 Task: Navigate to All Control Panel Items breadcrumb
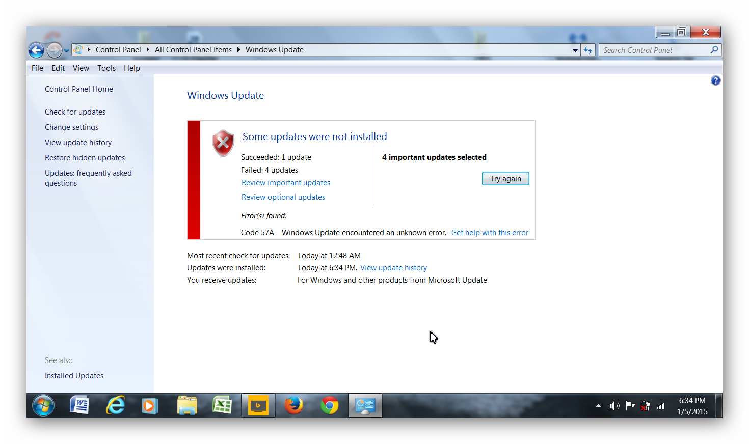pyautogui.click(x=193, y=50)
